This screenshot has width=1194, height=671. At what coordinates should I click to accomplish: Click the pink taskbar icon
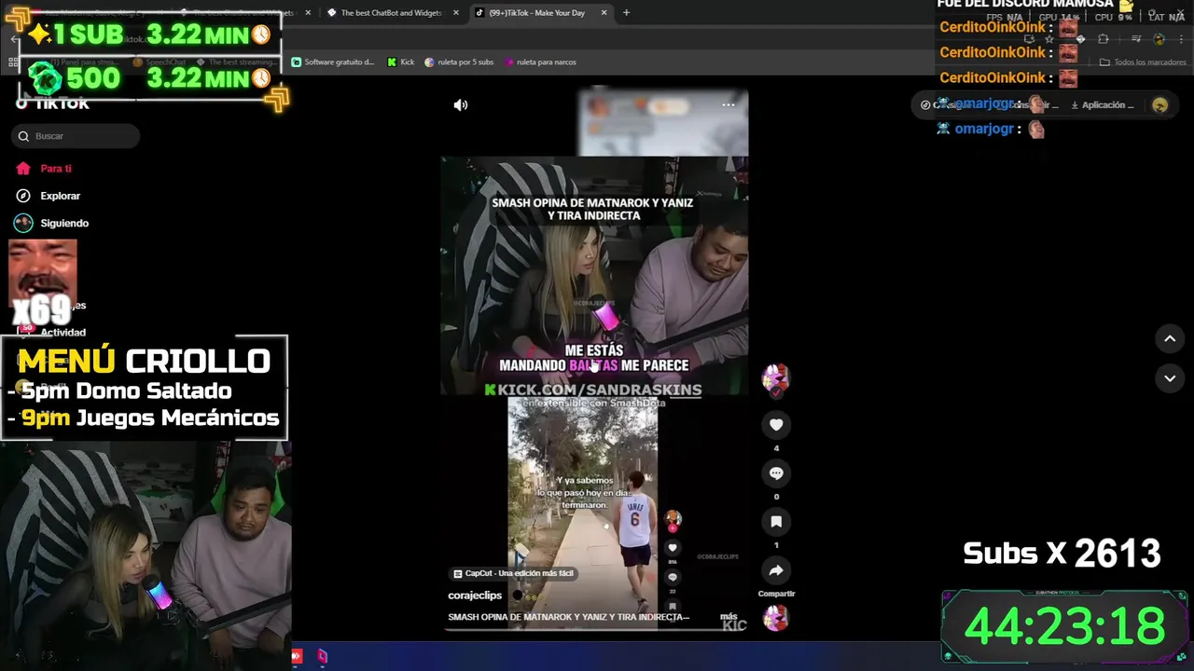click(x=322, y=656)
